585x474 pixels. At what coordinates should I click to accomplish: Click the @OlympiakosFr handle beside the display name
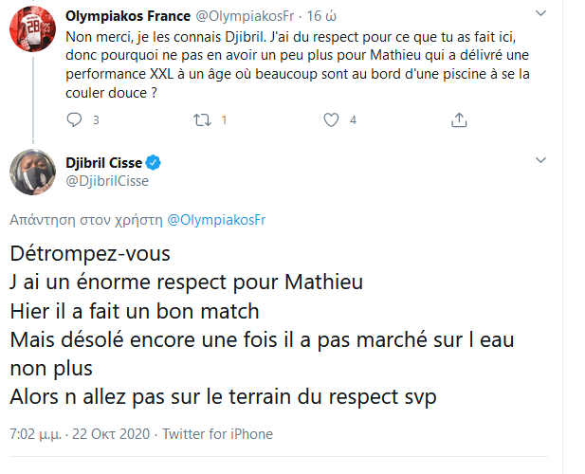(239, 15)
